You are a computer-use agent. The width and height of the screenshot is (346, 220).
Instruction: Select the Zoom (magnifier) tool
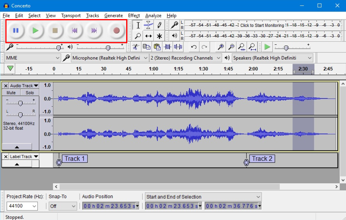[138, 36]
